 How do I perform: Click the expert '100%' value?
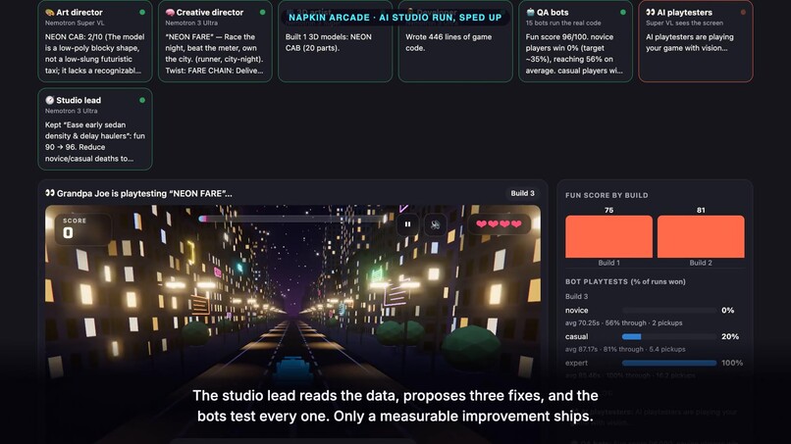(732, 363)
